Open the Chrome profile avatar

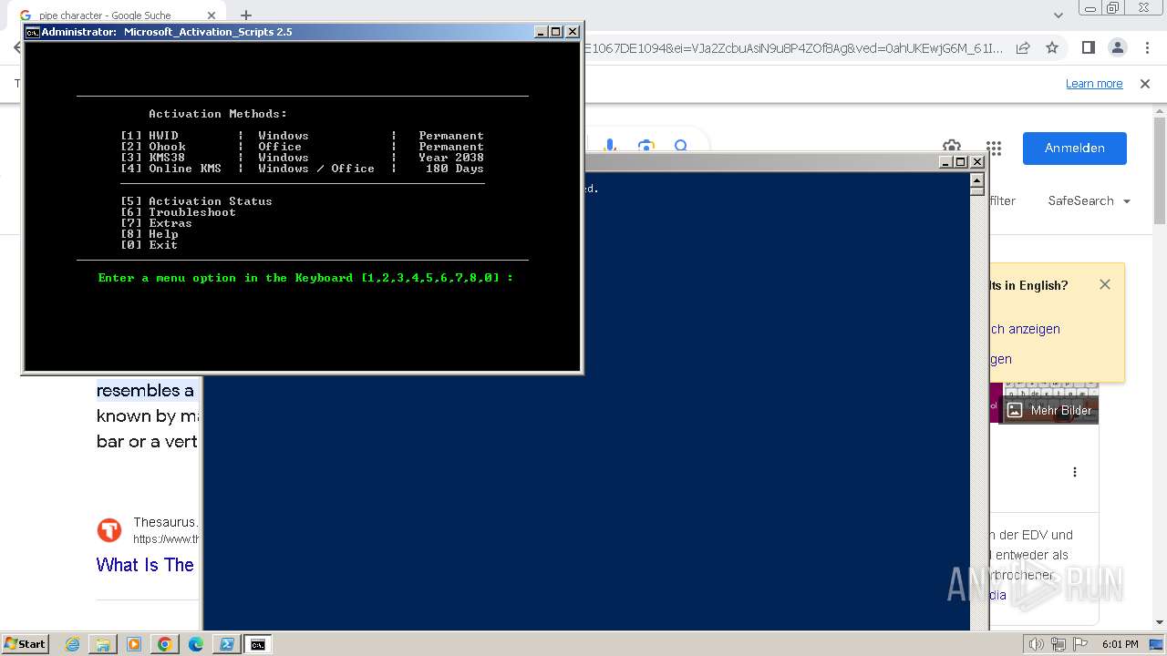(1117, 48)
